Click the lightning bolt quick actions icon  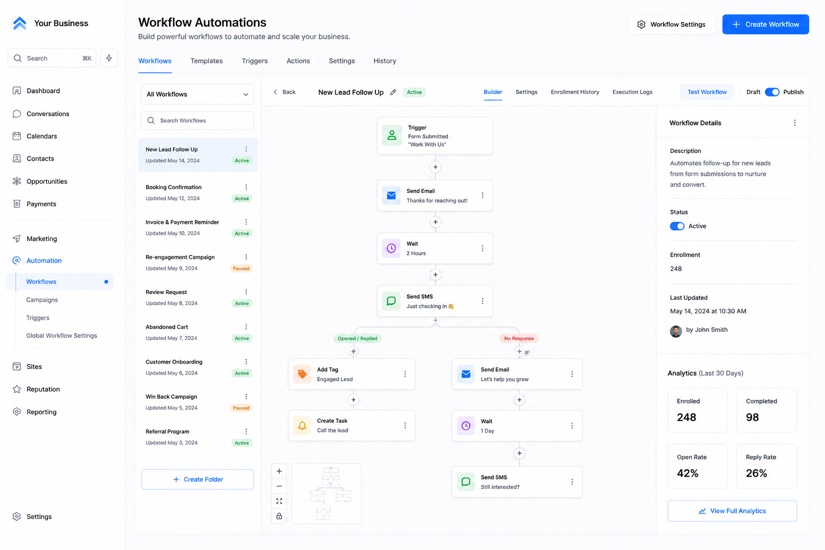coord(109,58)
